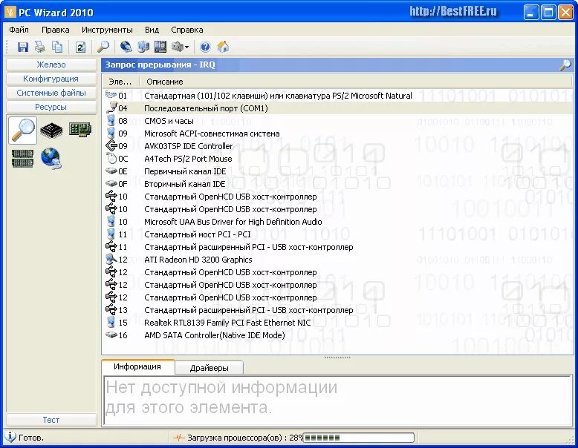Select the CMOS и часы row
Viewport: 578px width, 448px height.
337,121
